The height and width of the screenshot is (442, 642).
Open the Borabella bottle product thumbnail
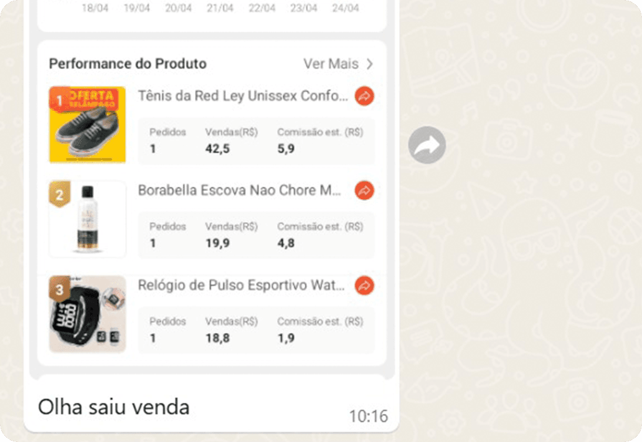coord(88,219)
